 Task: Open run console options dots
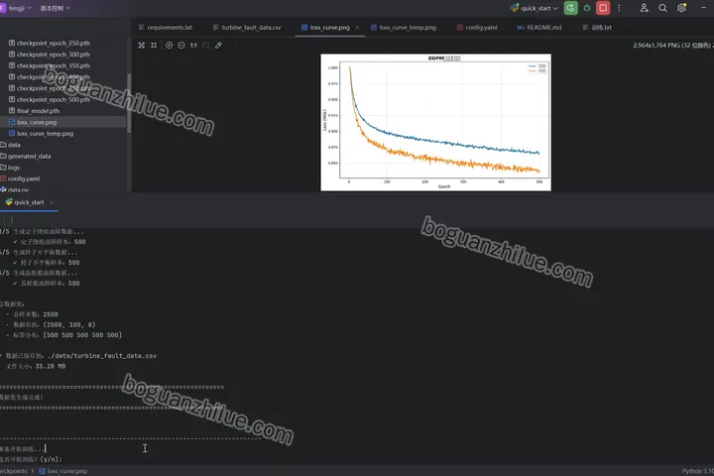12,219
